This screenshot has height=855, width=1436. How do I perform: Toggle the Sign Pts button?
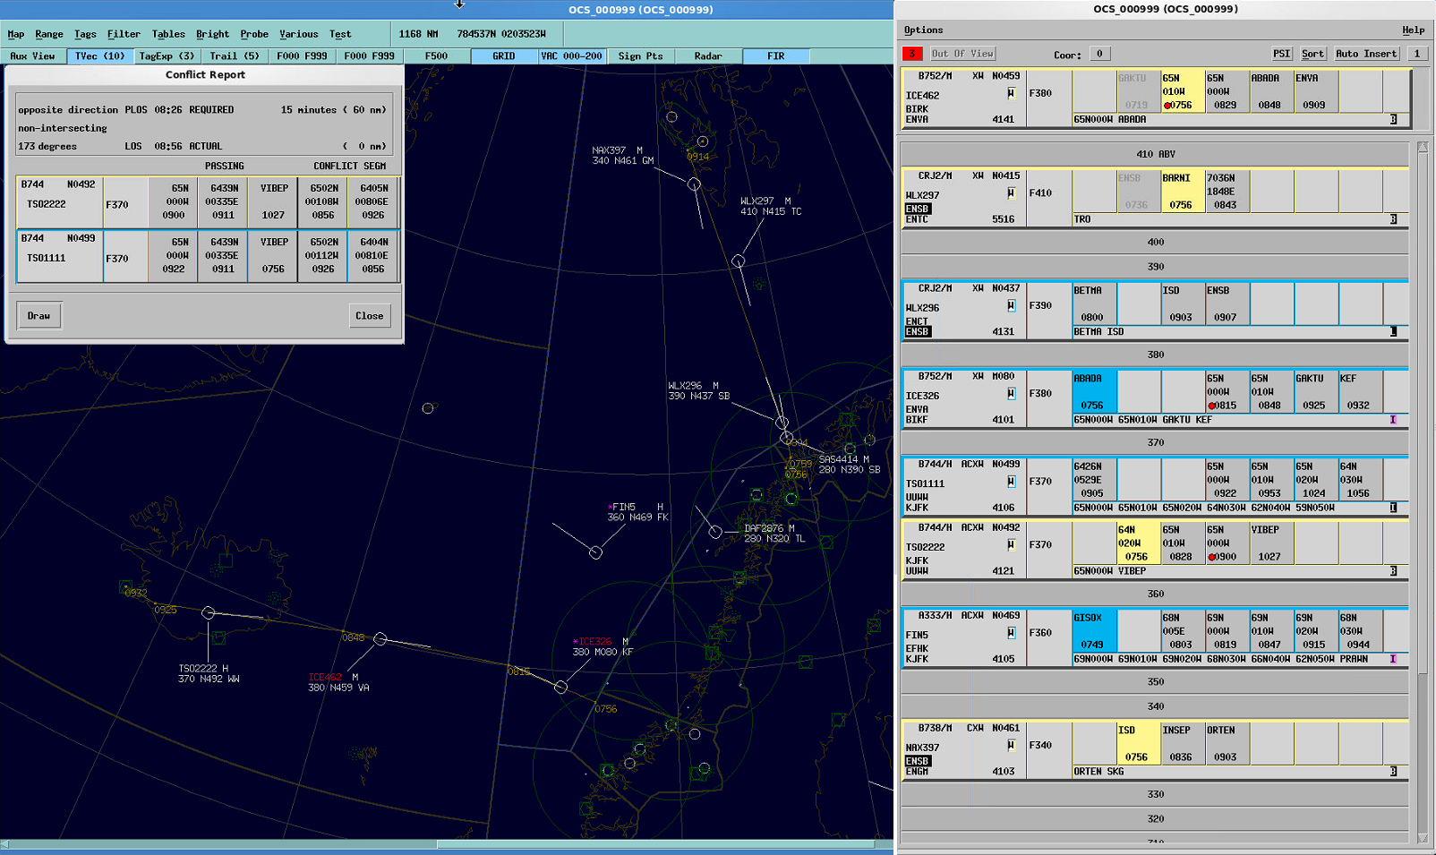coord(641,56)
